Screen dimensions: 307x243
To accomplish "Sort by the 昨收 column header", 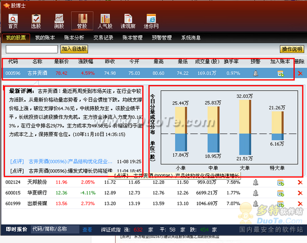I will click(110, 62).
